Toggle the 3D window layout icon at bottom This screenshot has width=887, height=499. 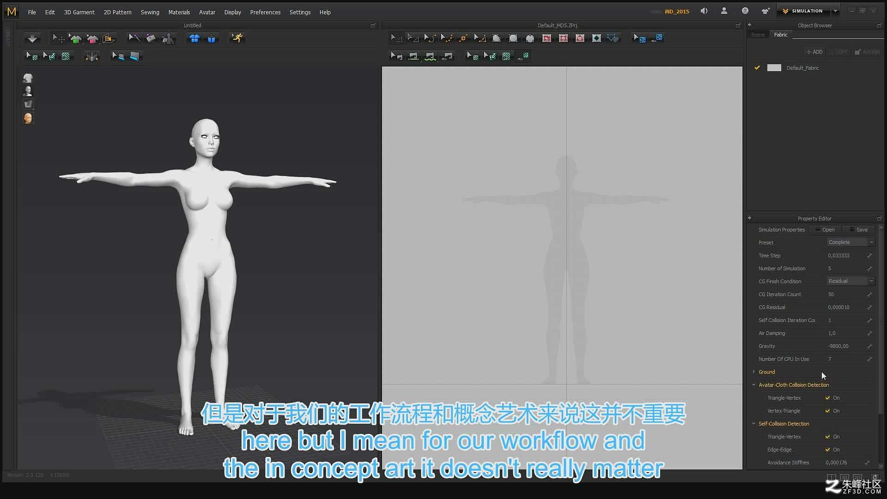pyautogui.click(x=844, y=478)
